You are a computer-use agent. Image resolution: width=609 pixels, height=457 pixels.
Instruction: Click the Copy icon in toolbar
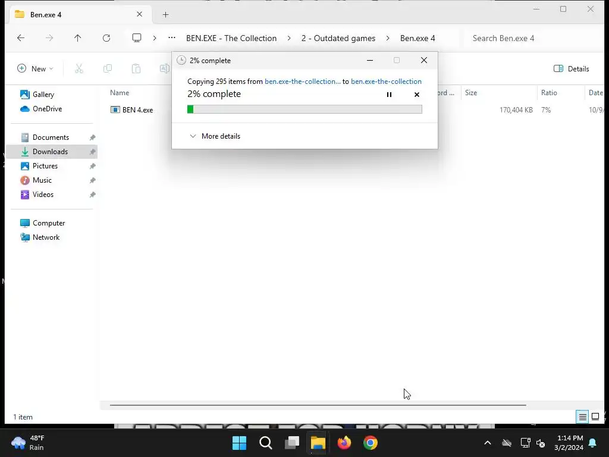coord(108,69)
